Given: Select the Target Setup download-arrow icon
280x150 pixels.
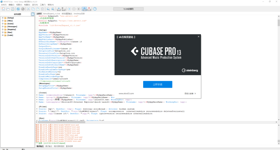Looking at the screenshot, I should tap(84, 9).
